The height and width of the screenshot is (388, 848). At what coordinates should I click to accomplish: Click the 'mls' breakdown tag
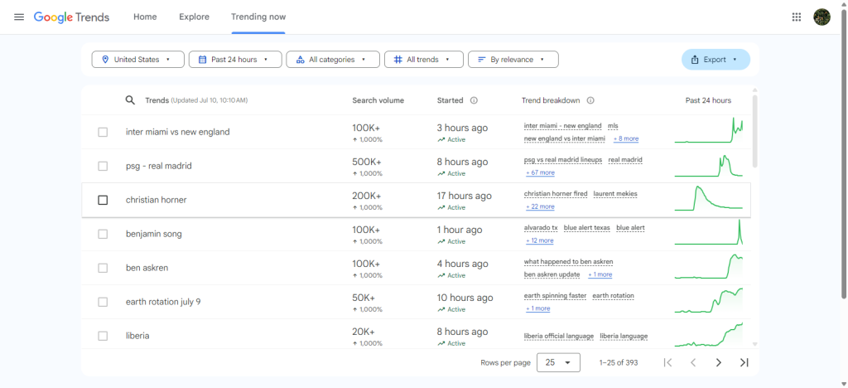click(x=613, y=126)
